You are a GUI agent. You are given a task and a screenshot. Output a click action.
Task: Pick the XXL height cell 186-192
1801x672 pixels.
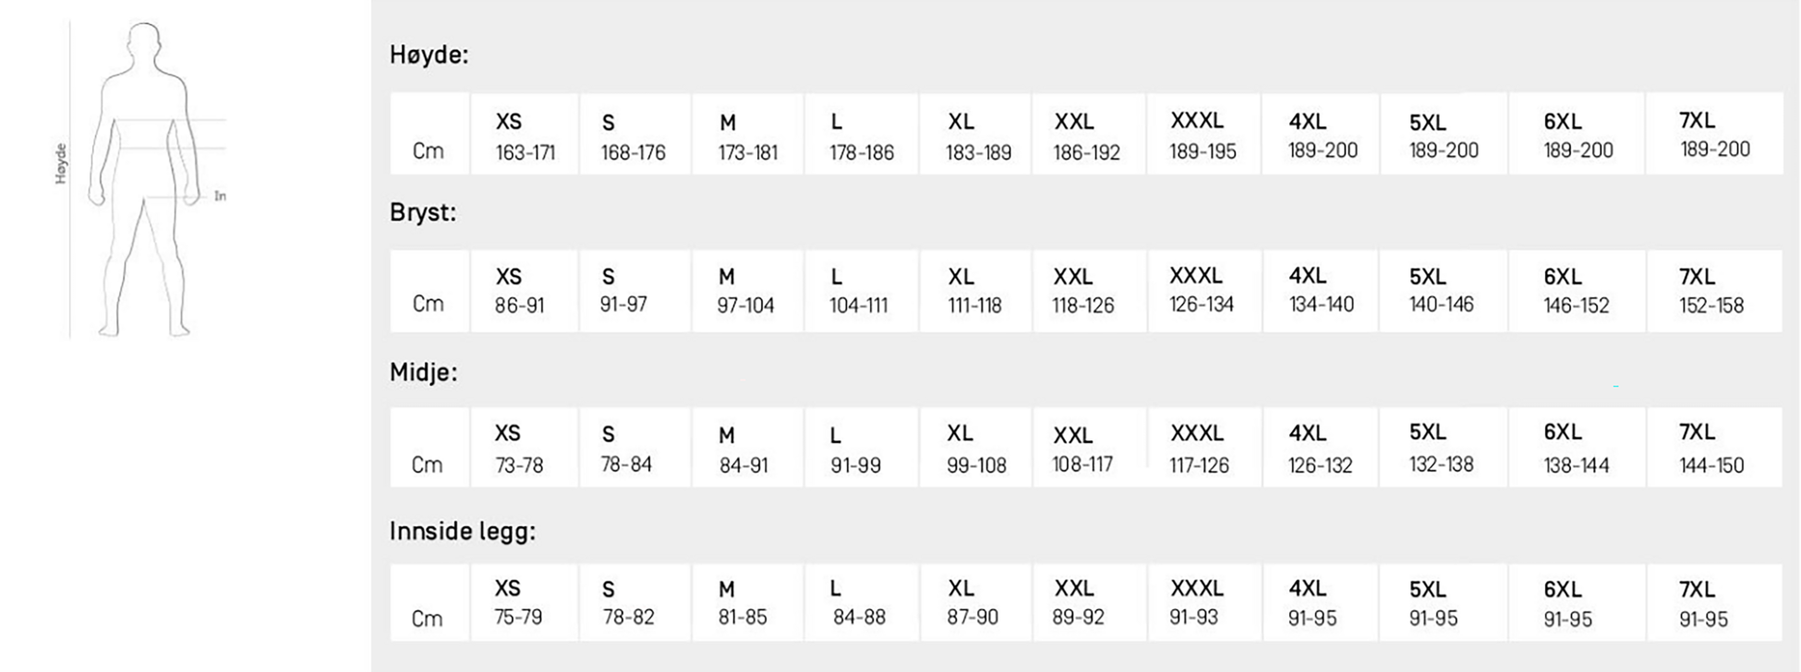[x=1086, y=136]
